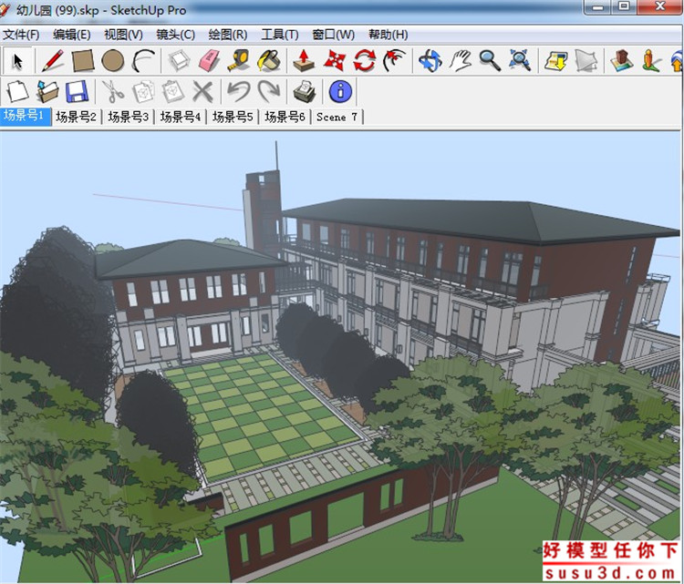Switch to scene tab 场景号5
684x584 pixels.
[x=233, y=117]
